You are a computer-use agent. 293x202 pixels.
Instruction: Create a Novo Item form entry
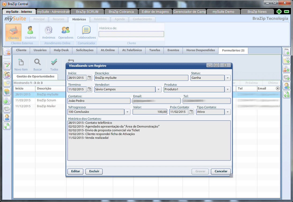tap(21, 64)
